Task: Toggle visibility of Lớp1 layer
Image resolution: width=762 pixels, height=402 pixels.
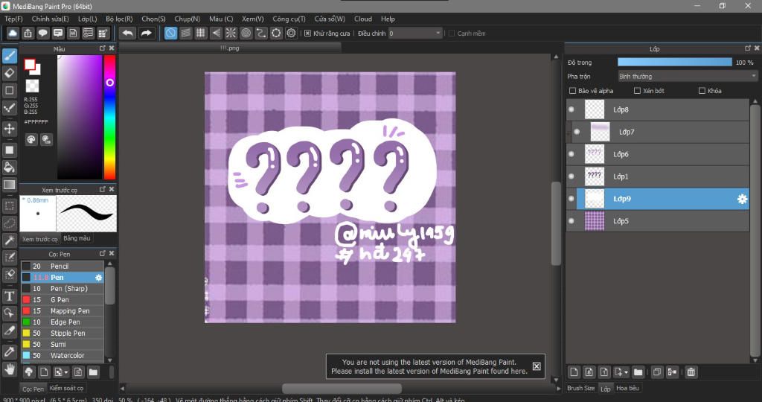Action: pyautogui.click(x=571, y=176)
